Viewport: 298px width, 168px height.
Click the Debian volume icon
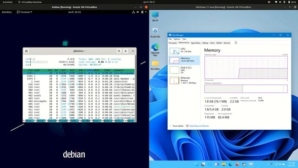pos(138,12)
